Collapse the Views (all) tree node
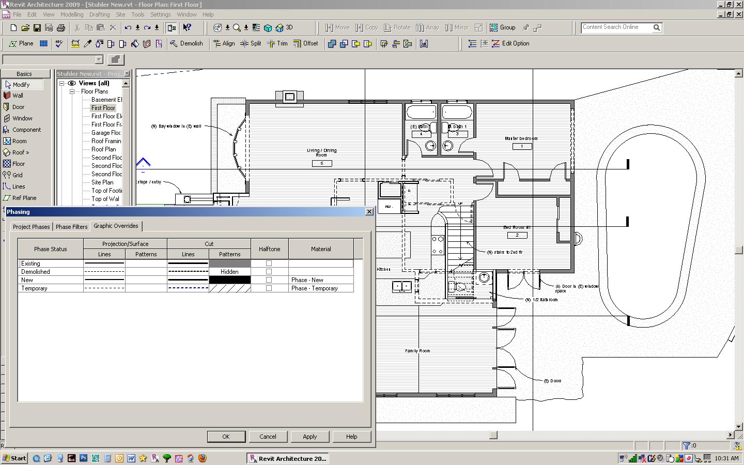This screenshot has width=744, height=465. tap(61, 83)
